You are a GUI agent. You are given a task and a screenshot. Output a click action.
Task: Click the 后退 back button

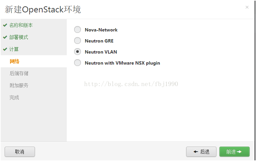pyautogui.click(x=201, y=152)
